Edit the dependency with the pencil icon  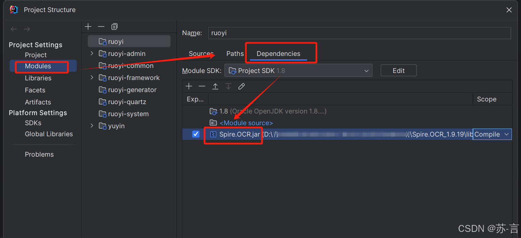pos(242,86)
